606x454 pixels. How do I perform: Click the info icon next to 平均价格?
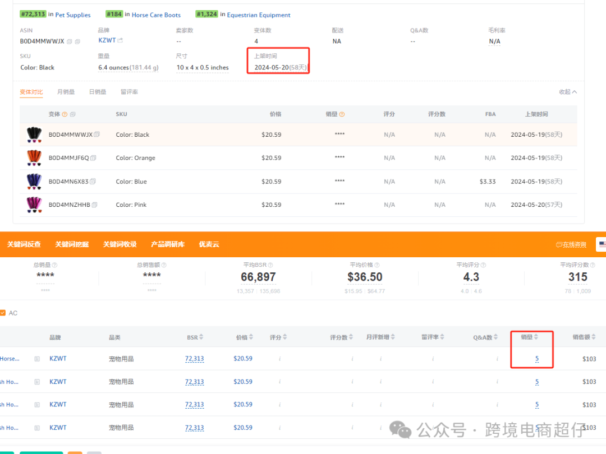click(x=378, y=265)
